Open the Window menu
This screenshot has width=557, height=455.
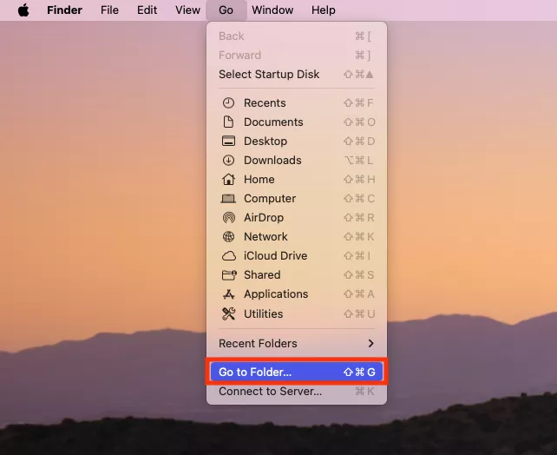coord(272,10)
